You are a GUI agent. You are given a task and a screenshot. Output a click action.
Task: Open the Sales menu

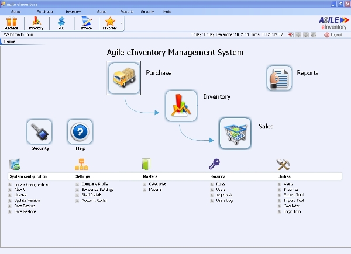pyautogui.click(x=102, y=12)
